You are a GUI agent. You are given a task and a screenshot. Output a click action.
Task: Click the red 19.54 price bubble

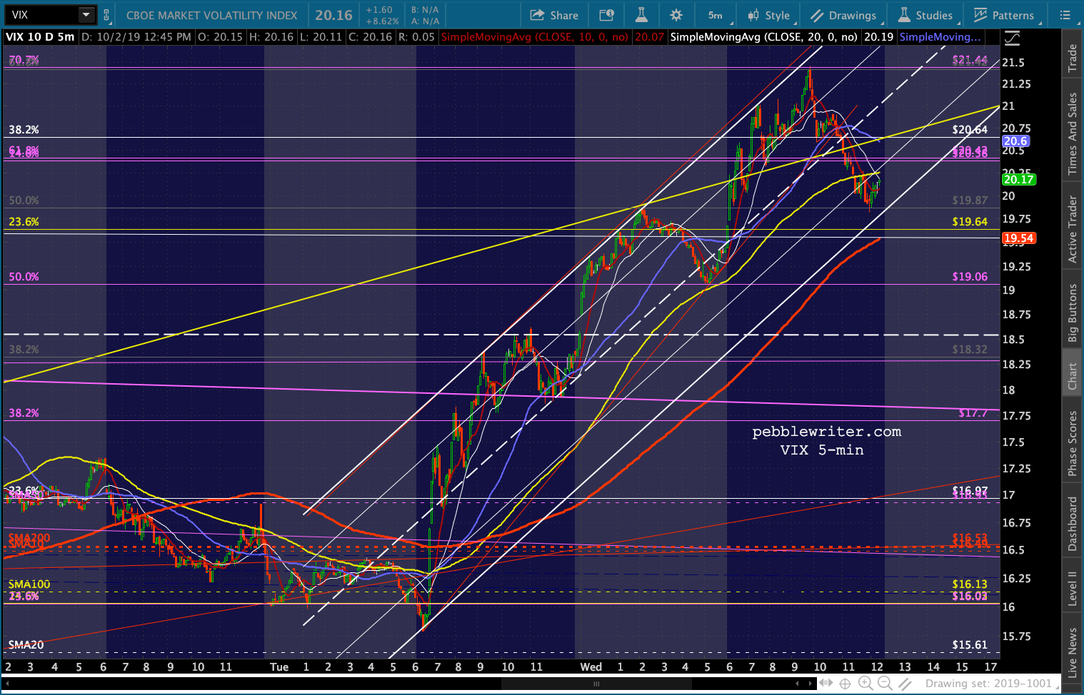point(1018,238)
